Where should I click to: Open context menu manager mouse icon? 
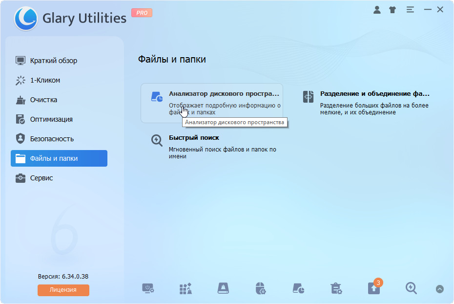[261, 288]
